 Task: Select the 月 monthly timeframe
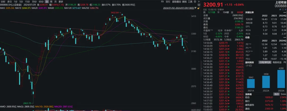(x=55, y=2)
